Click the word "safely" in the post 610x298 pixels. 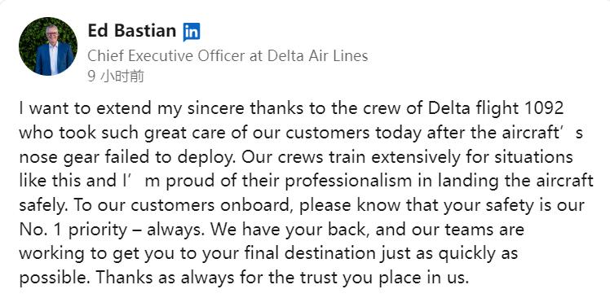[42, 206]
